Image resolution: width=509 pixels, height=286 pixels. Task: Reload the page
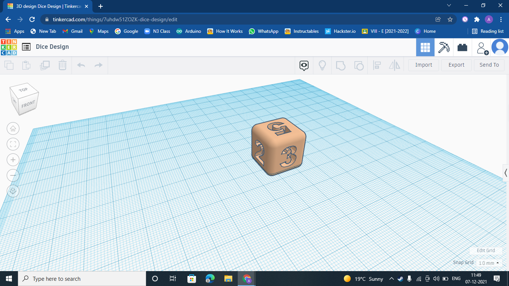tap(32, 19)
